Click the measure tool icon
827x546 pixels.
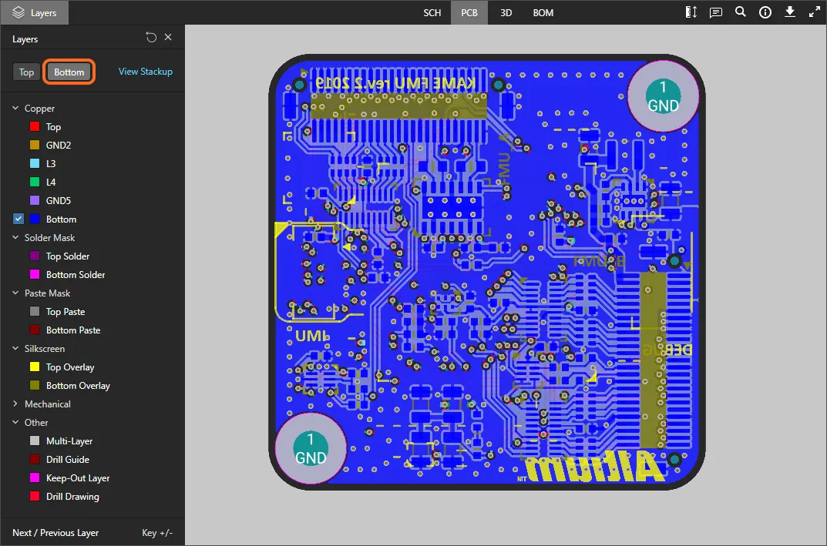tap(691, 12)
